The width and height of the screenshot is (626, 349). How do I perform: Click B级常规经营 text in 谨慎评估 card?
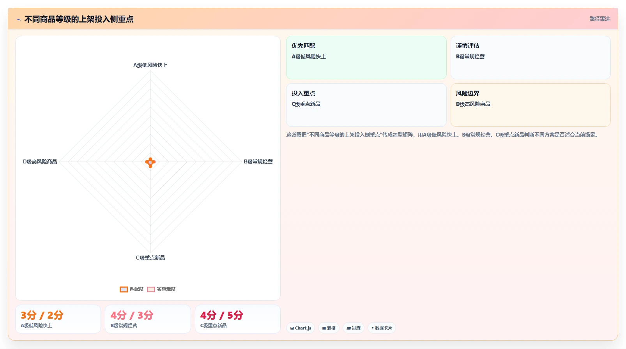(470, 56)
